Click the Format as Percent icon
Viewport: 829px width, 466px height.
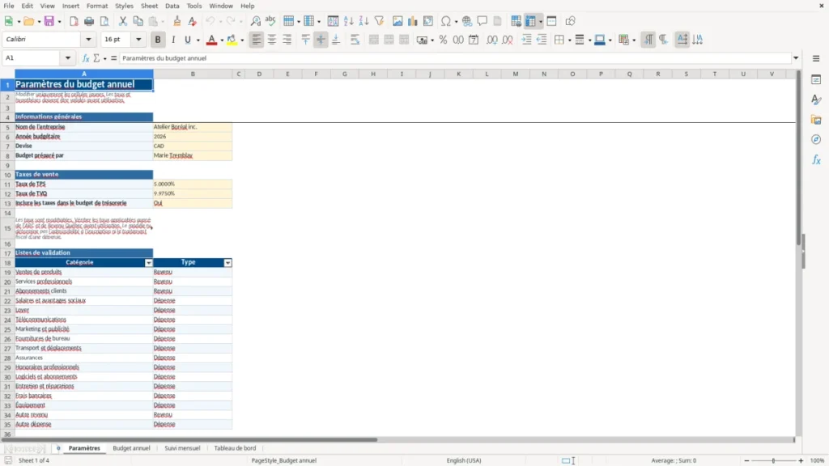pos(443,40)
